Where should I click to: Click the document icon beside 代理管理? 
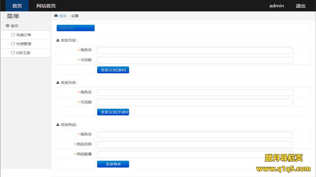[x=13, y=44]
